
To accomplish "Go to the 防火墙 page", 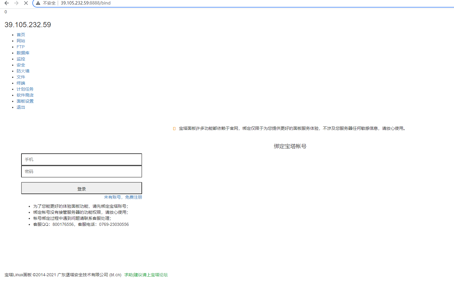I will point(23,71).
